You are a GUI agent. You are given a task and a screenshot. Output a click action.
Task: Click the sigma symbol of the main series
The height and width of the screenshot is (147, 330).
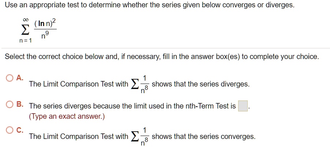tap(25, 31)
